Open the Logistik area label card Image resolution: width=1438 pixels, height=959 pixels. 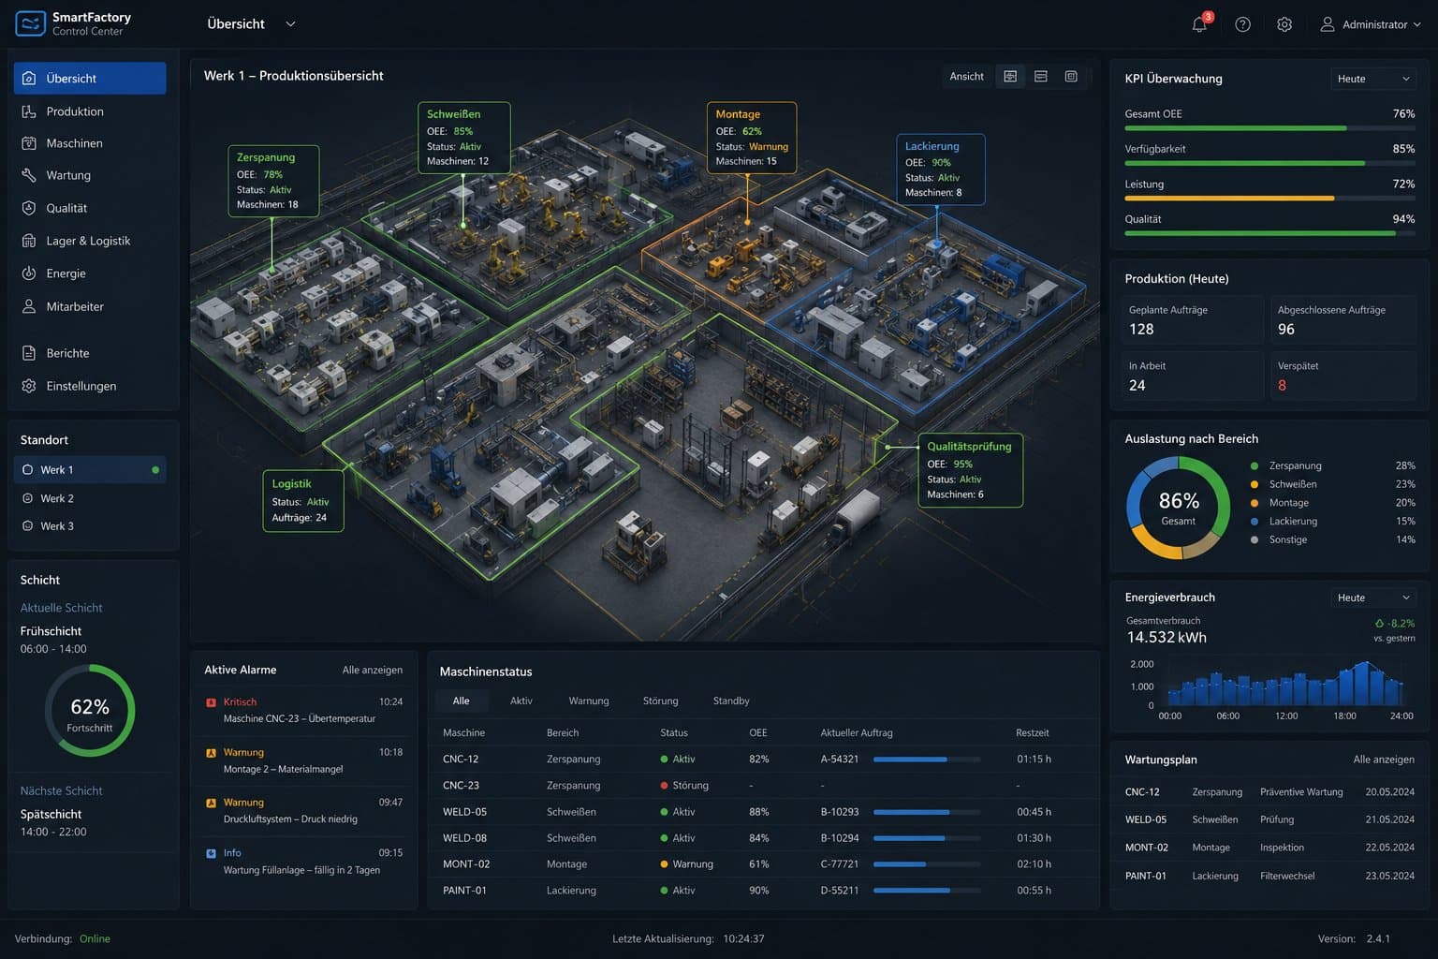(x=303, y=501)
